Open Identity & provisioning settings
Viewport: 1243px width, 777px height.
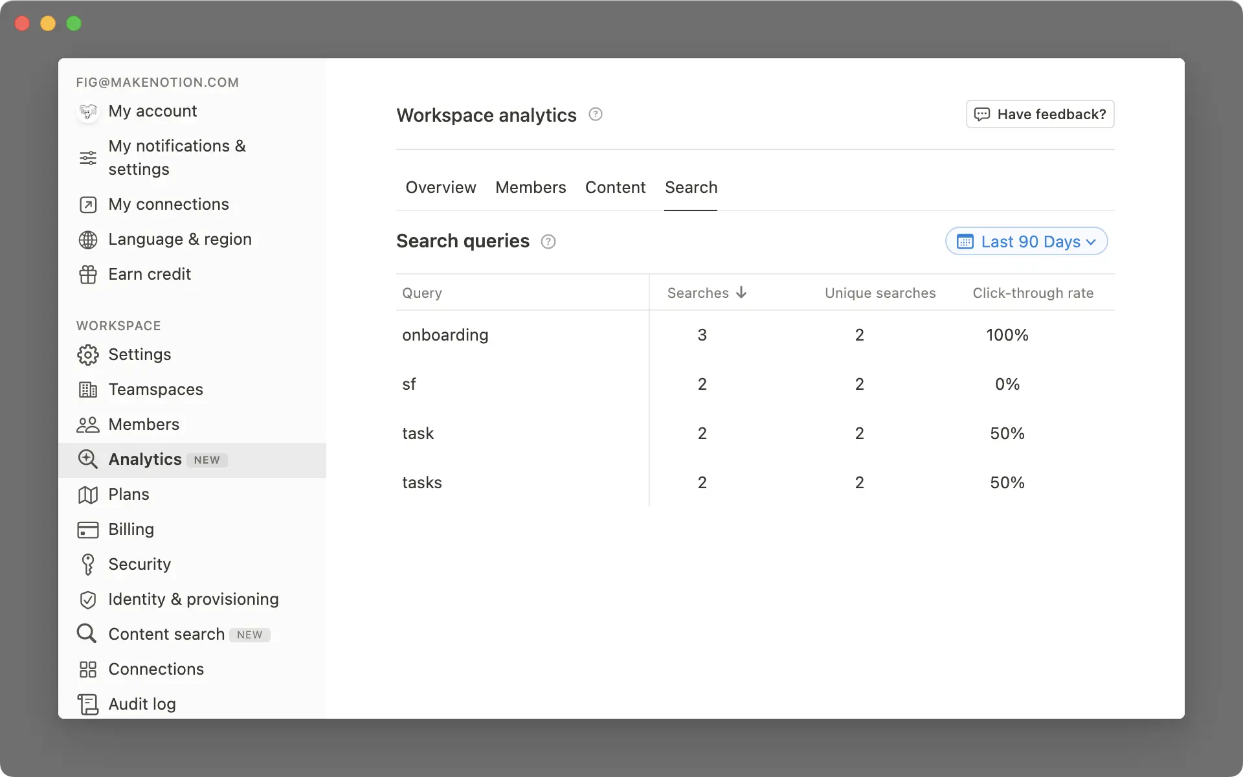[x=194, y=599]
